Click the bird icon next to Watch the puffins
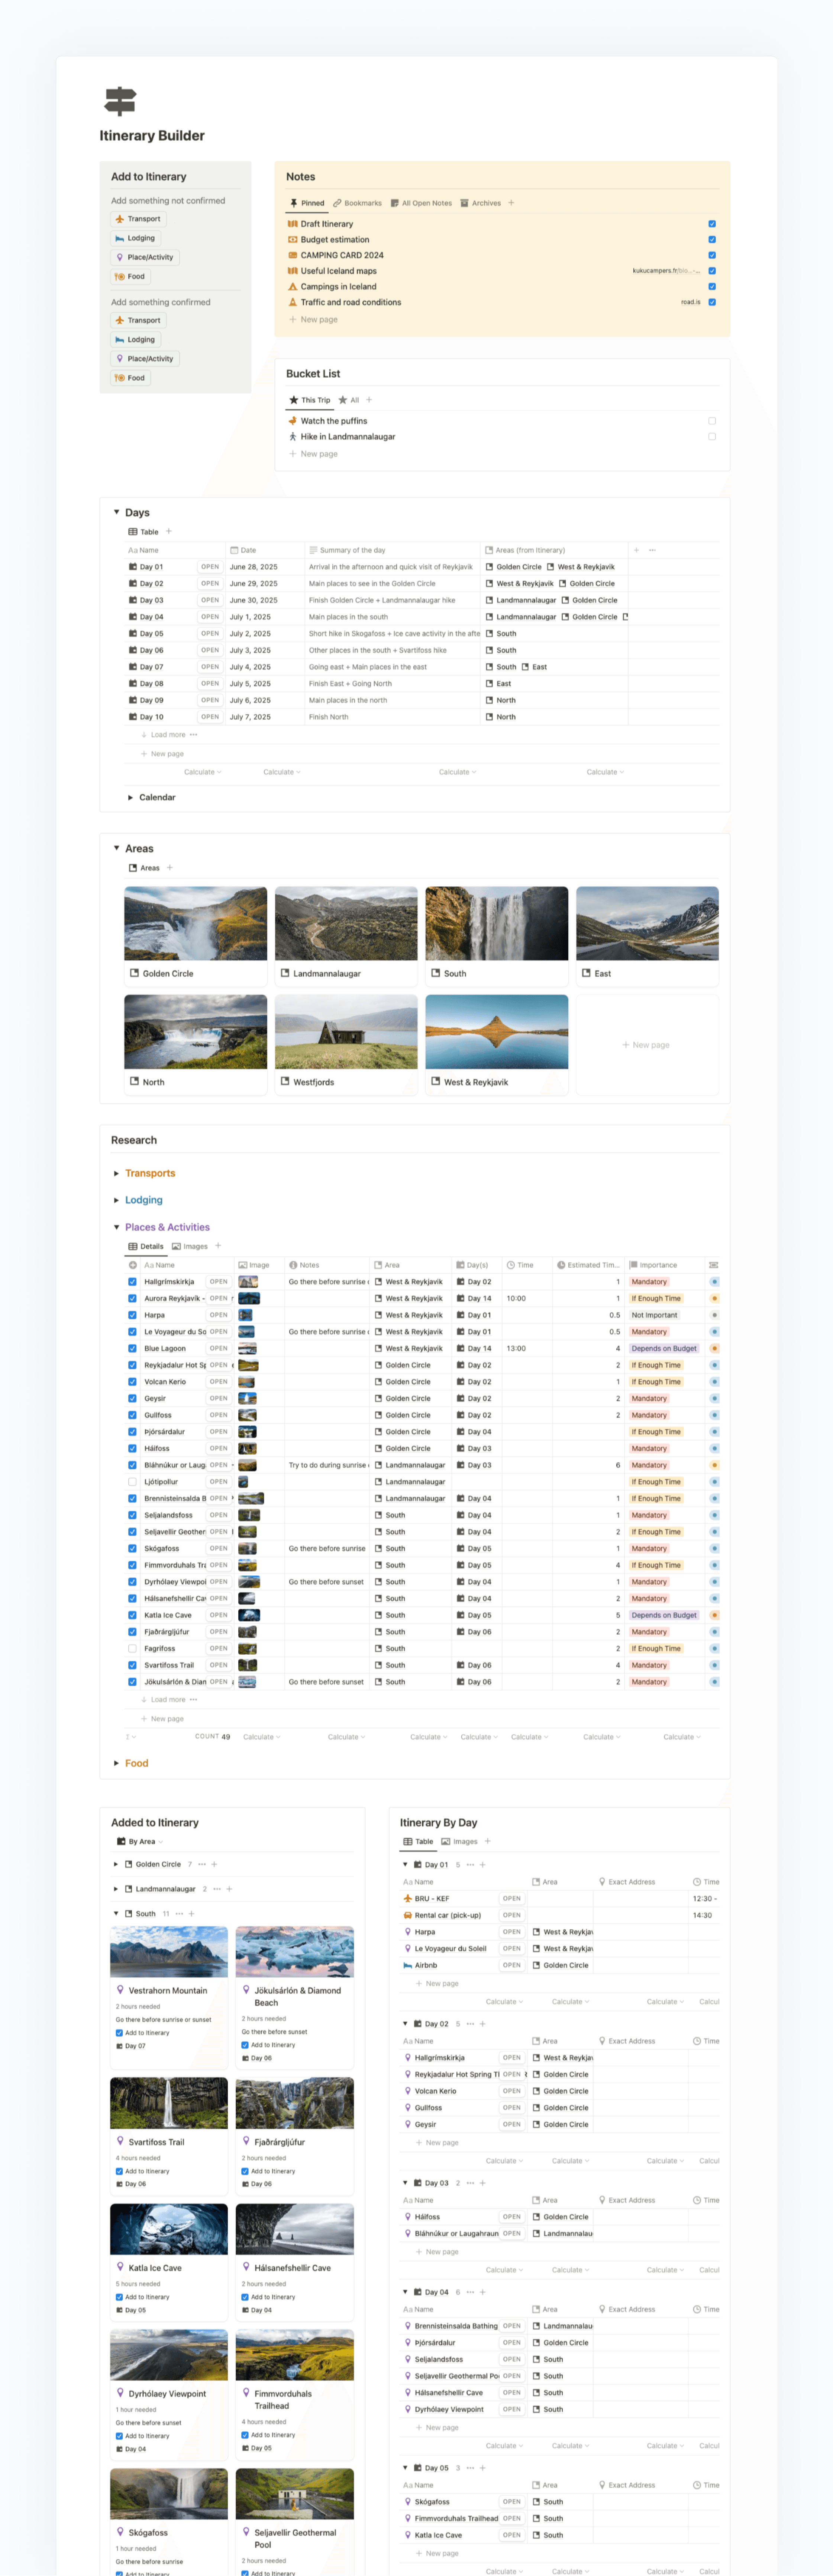833x2576 pixels. (x=293, y=421)
